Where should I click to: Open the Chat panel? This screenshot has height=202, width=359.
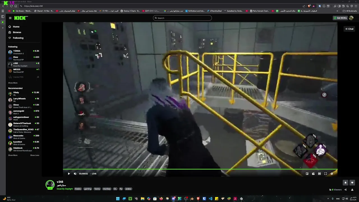pos(349,29)
